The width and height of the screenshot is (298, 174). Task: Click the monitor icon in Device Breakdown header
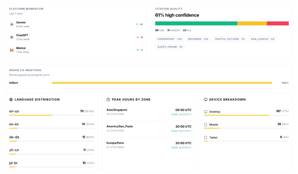pyautogui.click(x=205, y=100)
